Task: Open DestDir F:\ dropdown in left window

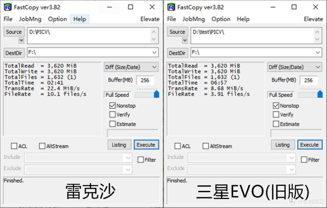Action: click(154, 52)
